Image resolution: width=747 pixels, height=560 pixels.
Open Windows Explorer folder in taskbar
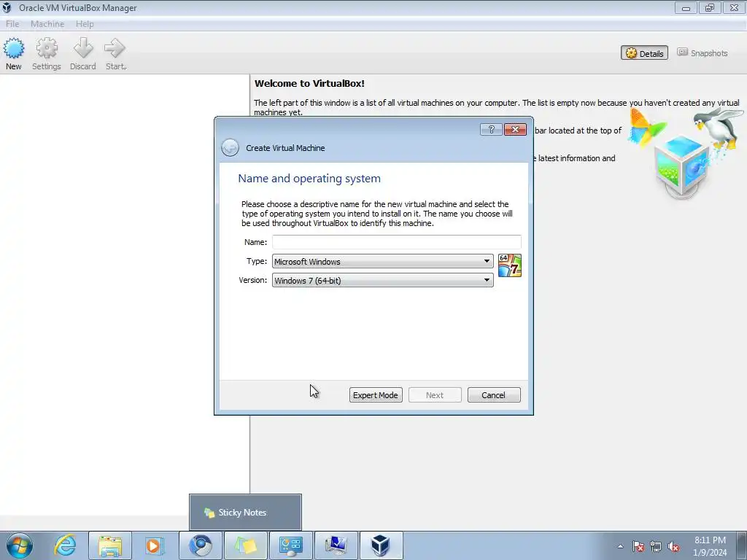(110, 545)
